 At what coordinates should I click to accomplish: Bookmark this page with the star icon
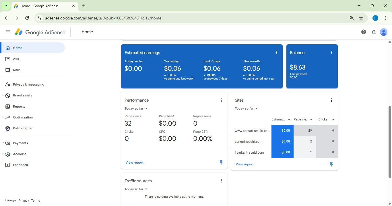361,18
